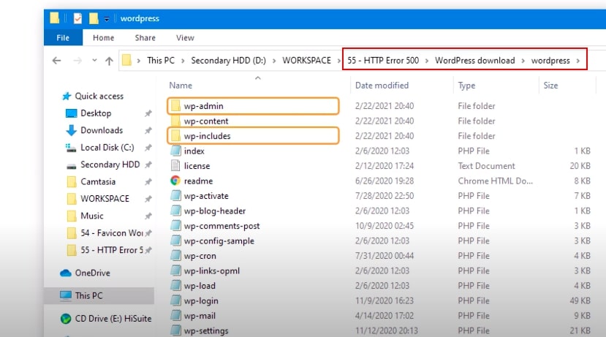This screenshot has height=337, width=606.
Task: Select wp-links-opml file icon
Action: (175, 270)
